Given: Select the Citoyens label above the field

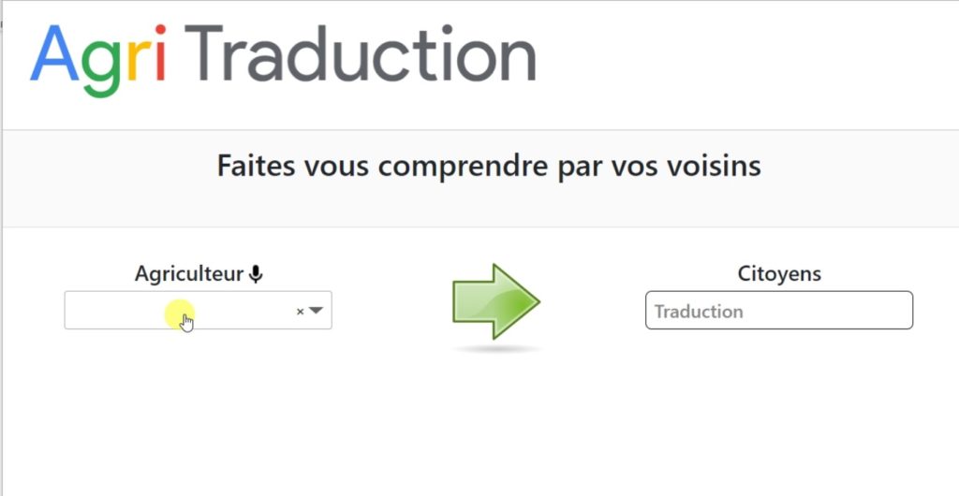Looking at the screenshot, I should 779,274.
